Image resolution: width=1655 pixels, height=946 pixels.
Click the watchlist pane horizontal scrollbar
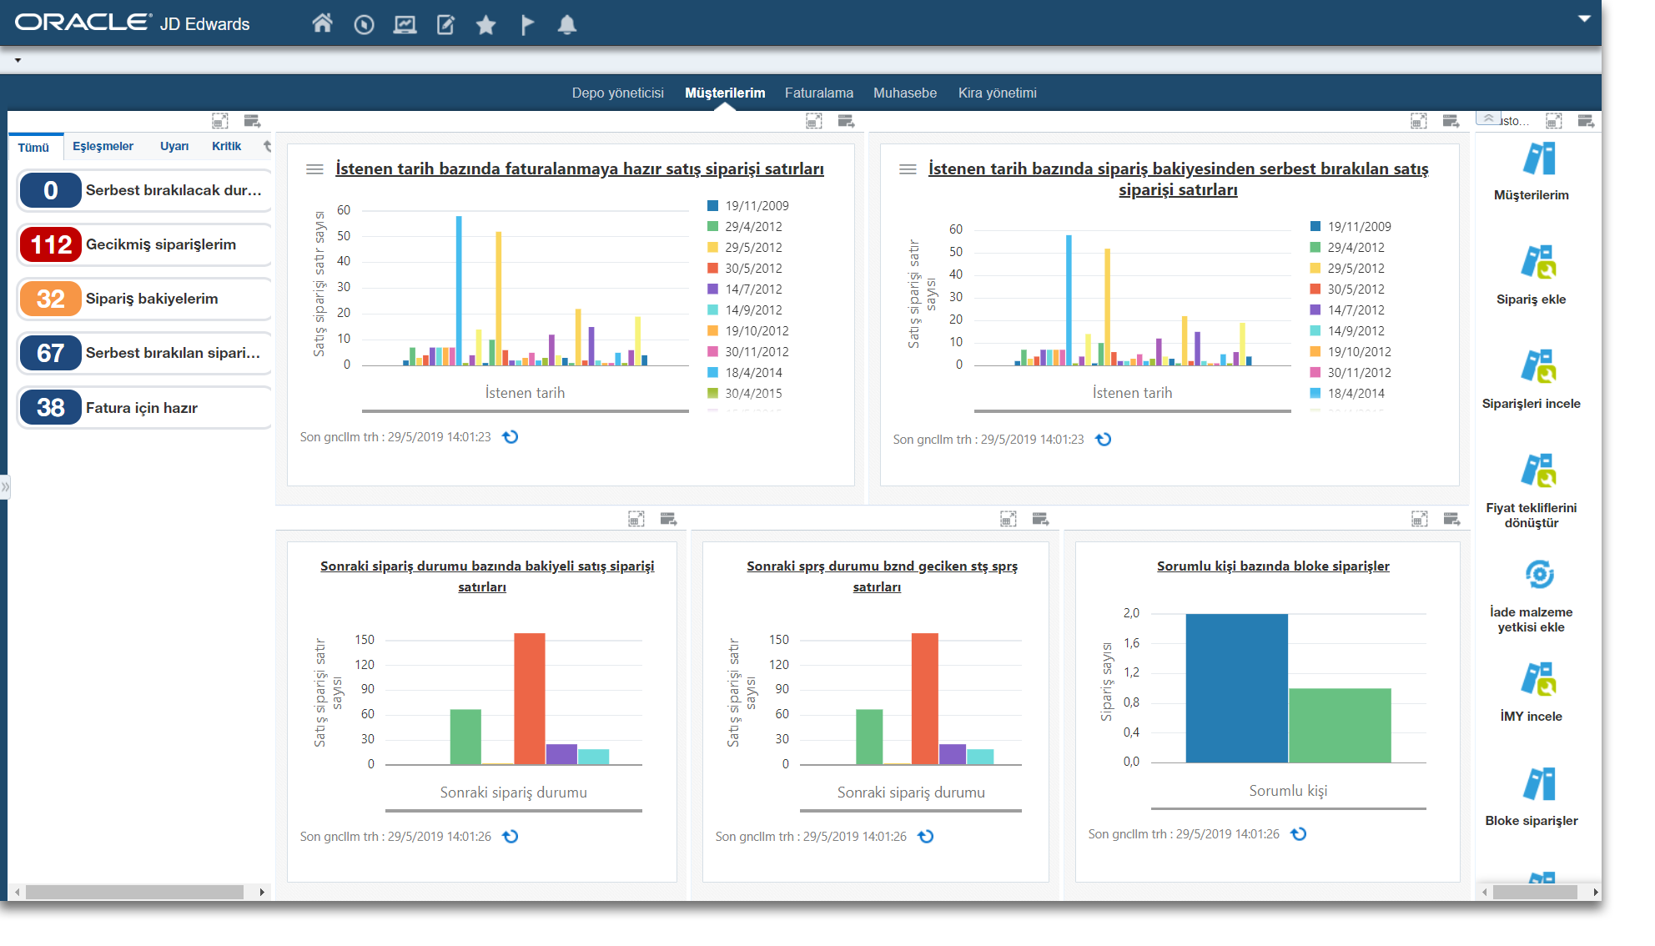tap(133, 892)
